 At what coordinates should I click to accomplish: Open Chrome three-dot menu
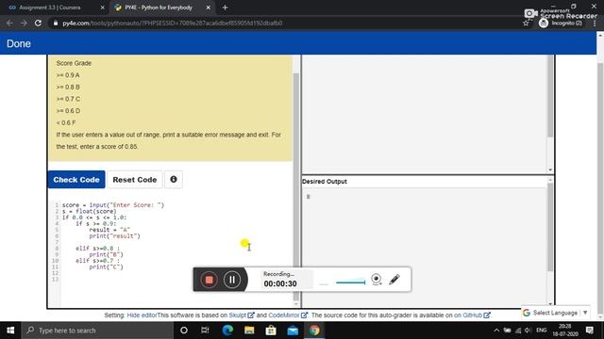595,23
